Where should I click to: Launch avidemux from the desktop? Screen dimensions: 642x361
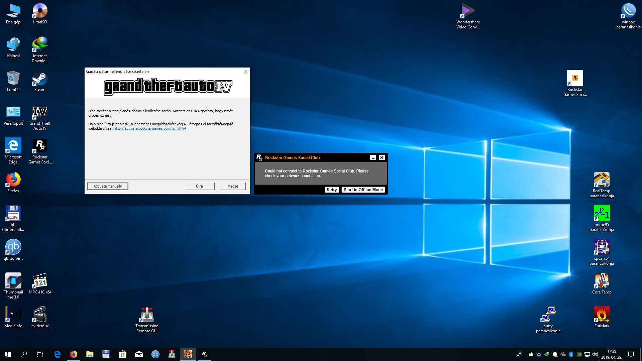point(40,318)
